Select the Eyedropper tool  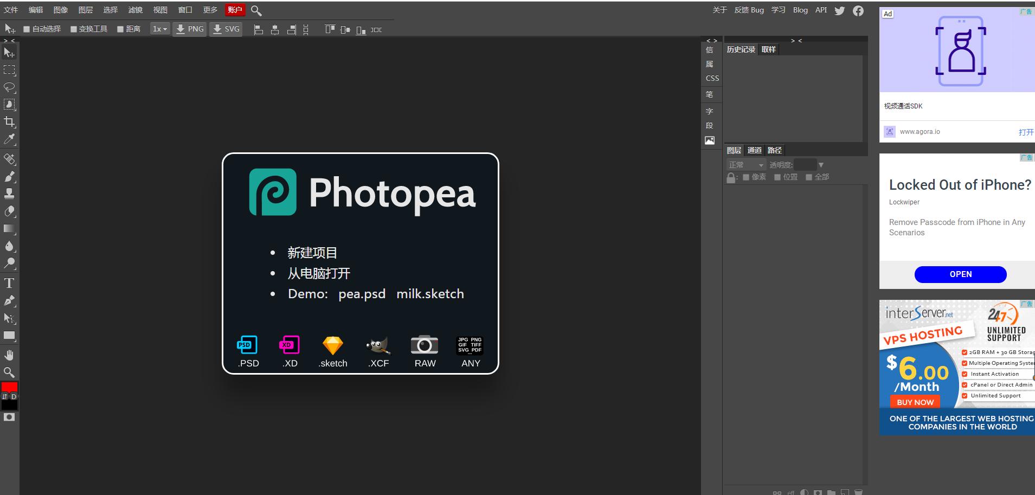click(x=9, y=139)
